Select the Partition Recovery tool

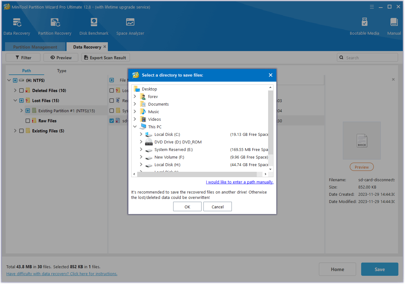(55, 25)
